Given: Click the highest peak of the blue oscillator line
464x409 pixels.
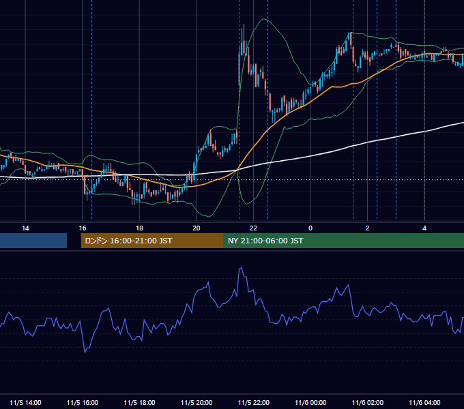Looking at the screenshot, I should tap(241, 268).
